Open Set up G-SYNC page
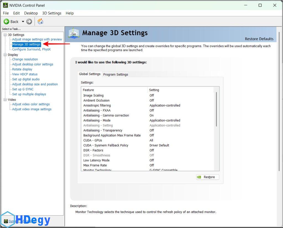This screenshot has width=283, height=228. (x=23, y=89)
